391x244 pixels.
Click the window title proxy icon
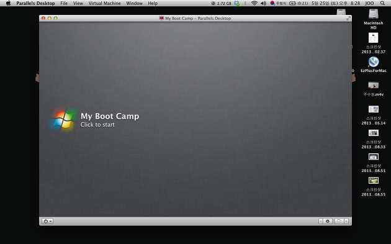pyautogui.click(x=161, y=18)
